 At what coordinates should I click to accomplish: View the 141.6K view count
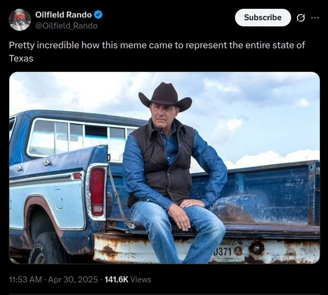pos(116,279)
